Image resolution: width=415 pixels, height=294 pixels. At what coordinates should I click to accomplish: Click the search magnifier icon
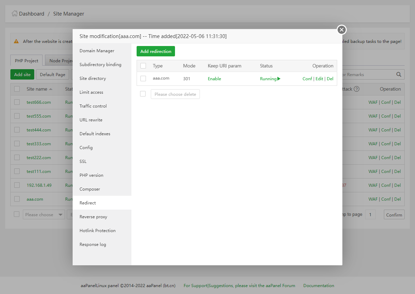coord(398,74)
